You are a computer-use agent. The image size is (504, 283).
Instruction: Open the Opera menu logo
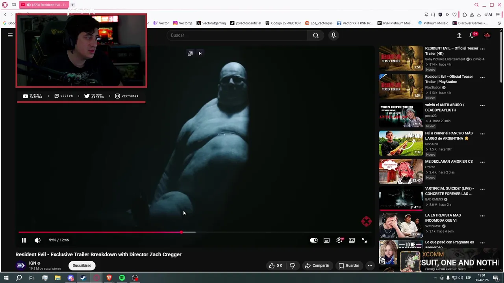[x=5, y=5]
